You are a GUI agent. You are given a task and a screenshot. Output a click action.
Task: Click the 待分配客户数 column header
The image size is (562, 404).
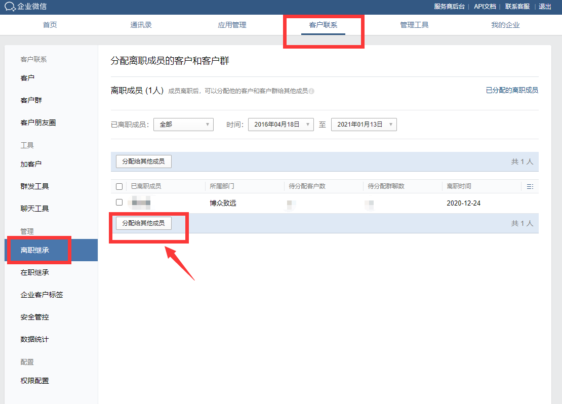pos(307,186)
